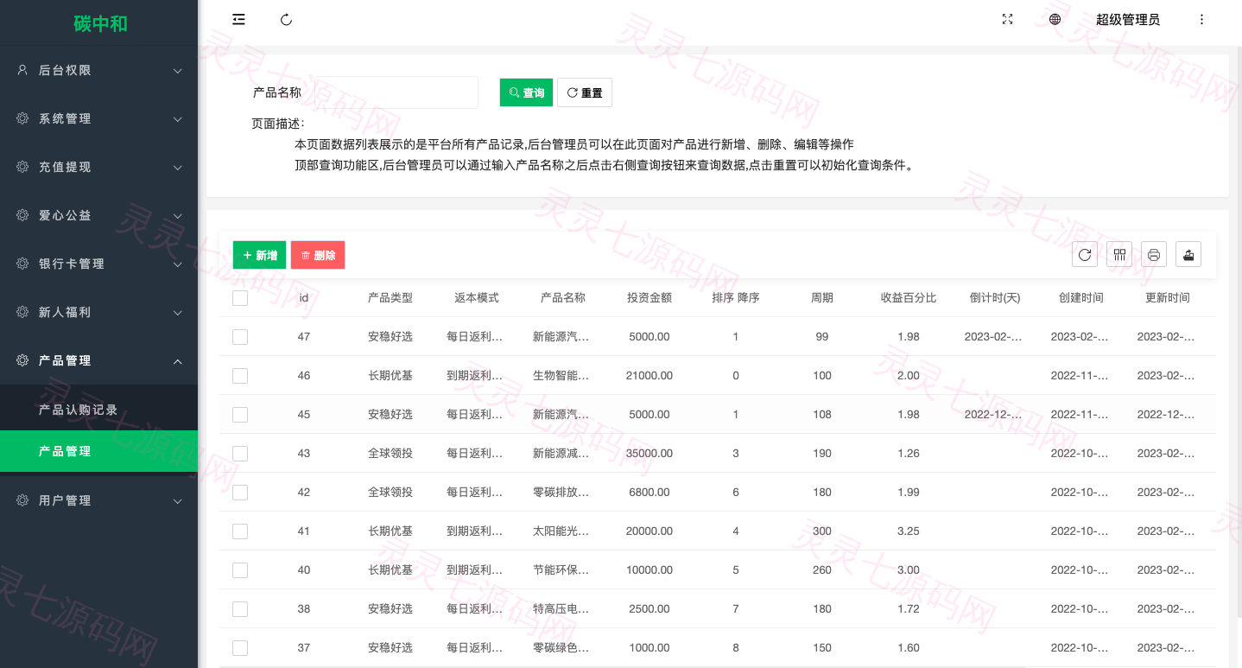Open the 新人福利 menu
The height and width of the screenshot is (668, 1242).
click(x=98, y=312)
